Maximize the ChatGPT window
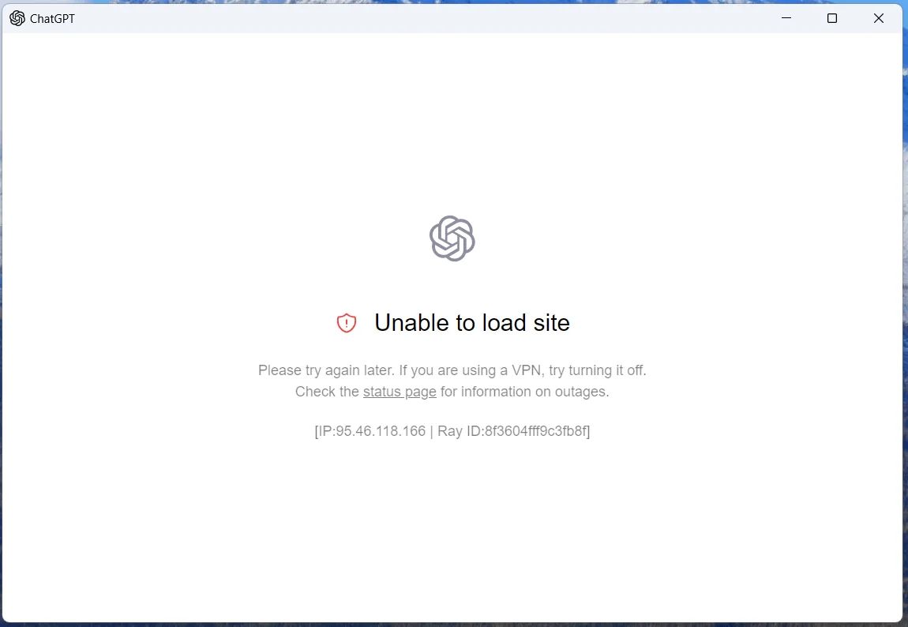908x627 pixels. 832,18
